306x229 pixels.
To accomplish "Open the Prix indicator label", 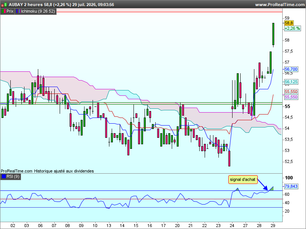I will click(x=8, y=11).
